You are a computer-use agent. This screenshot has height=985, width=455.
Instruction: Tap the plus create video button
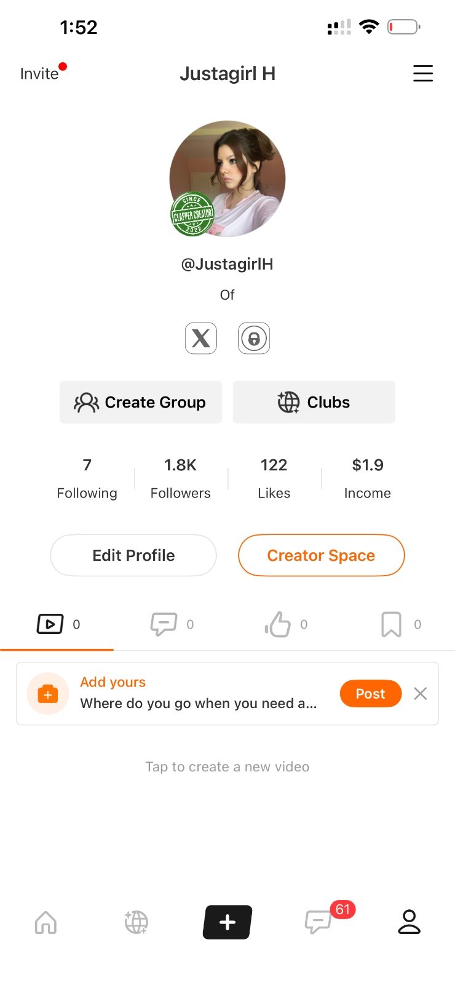228,922
